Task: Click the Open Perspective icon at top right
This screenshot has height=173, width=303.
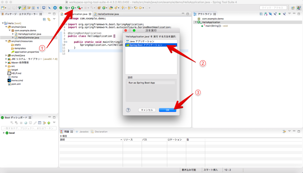Action: pos(293,8)
